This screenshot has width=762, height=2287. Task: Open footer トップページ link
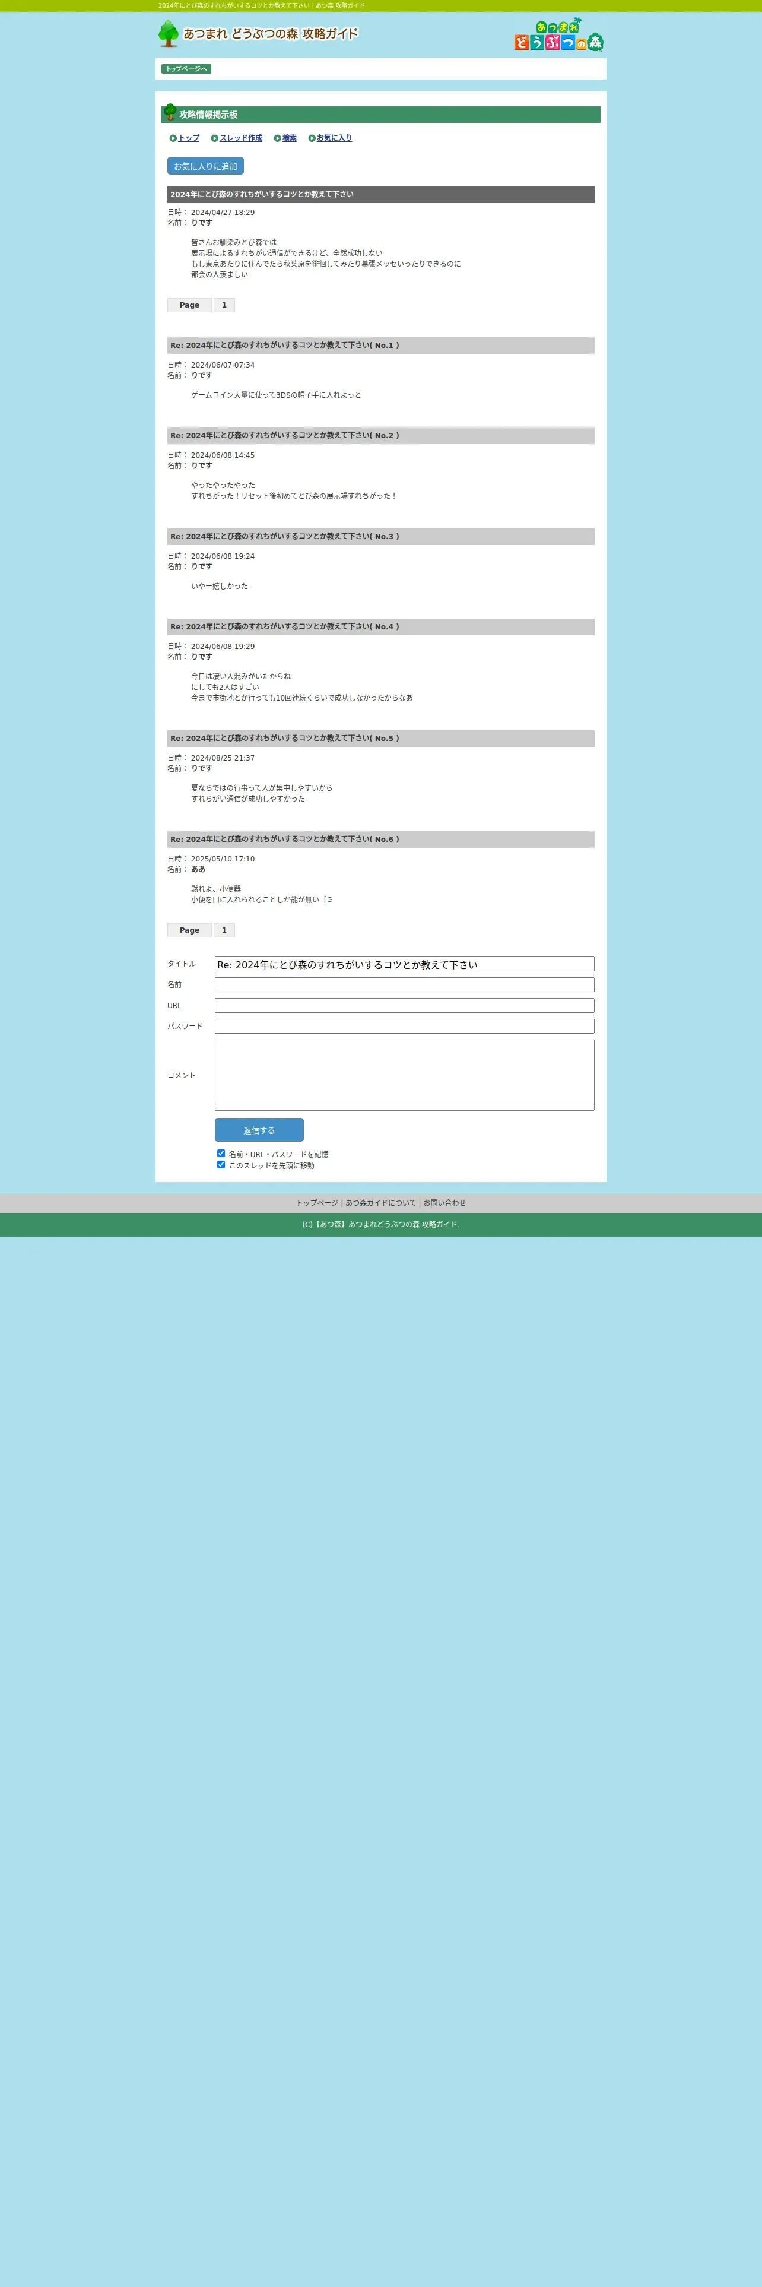(x=317, y=1204)
